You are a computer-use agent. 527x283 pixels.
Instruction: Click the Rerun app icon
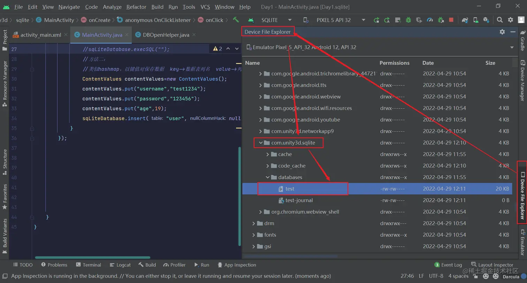pyautogui.click(x=376, y=20)
